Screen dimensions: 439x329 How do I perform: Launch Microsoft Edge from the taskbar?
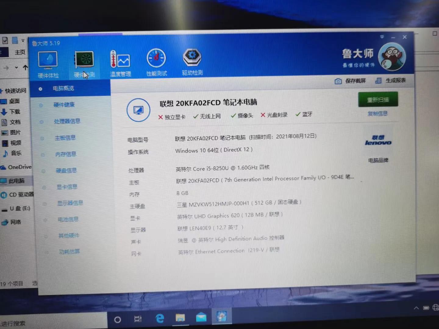pos(160,318)
